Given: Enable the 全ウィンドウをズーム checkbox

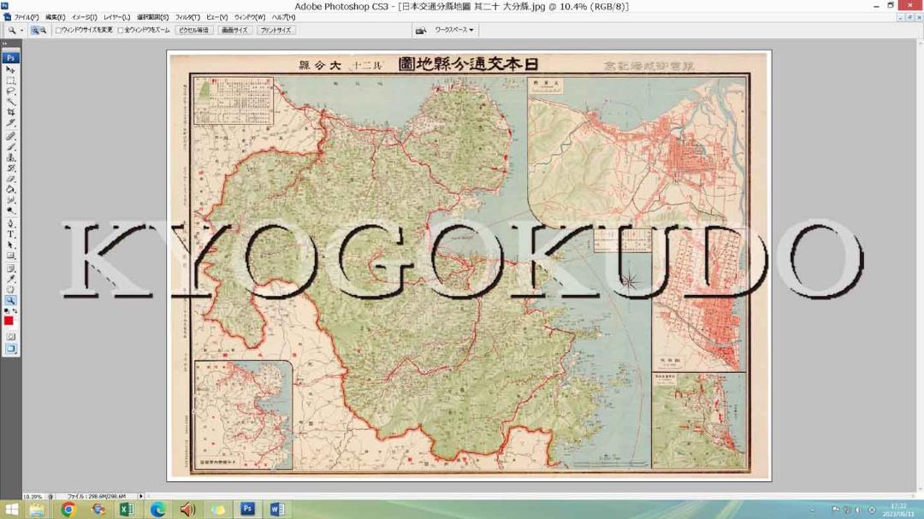Looking at the screenshot, I should click(x=121, y=30).
